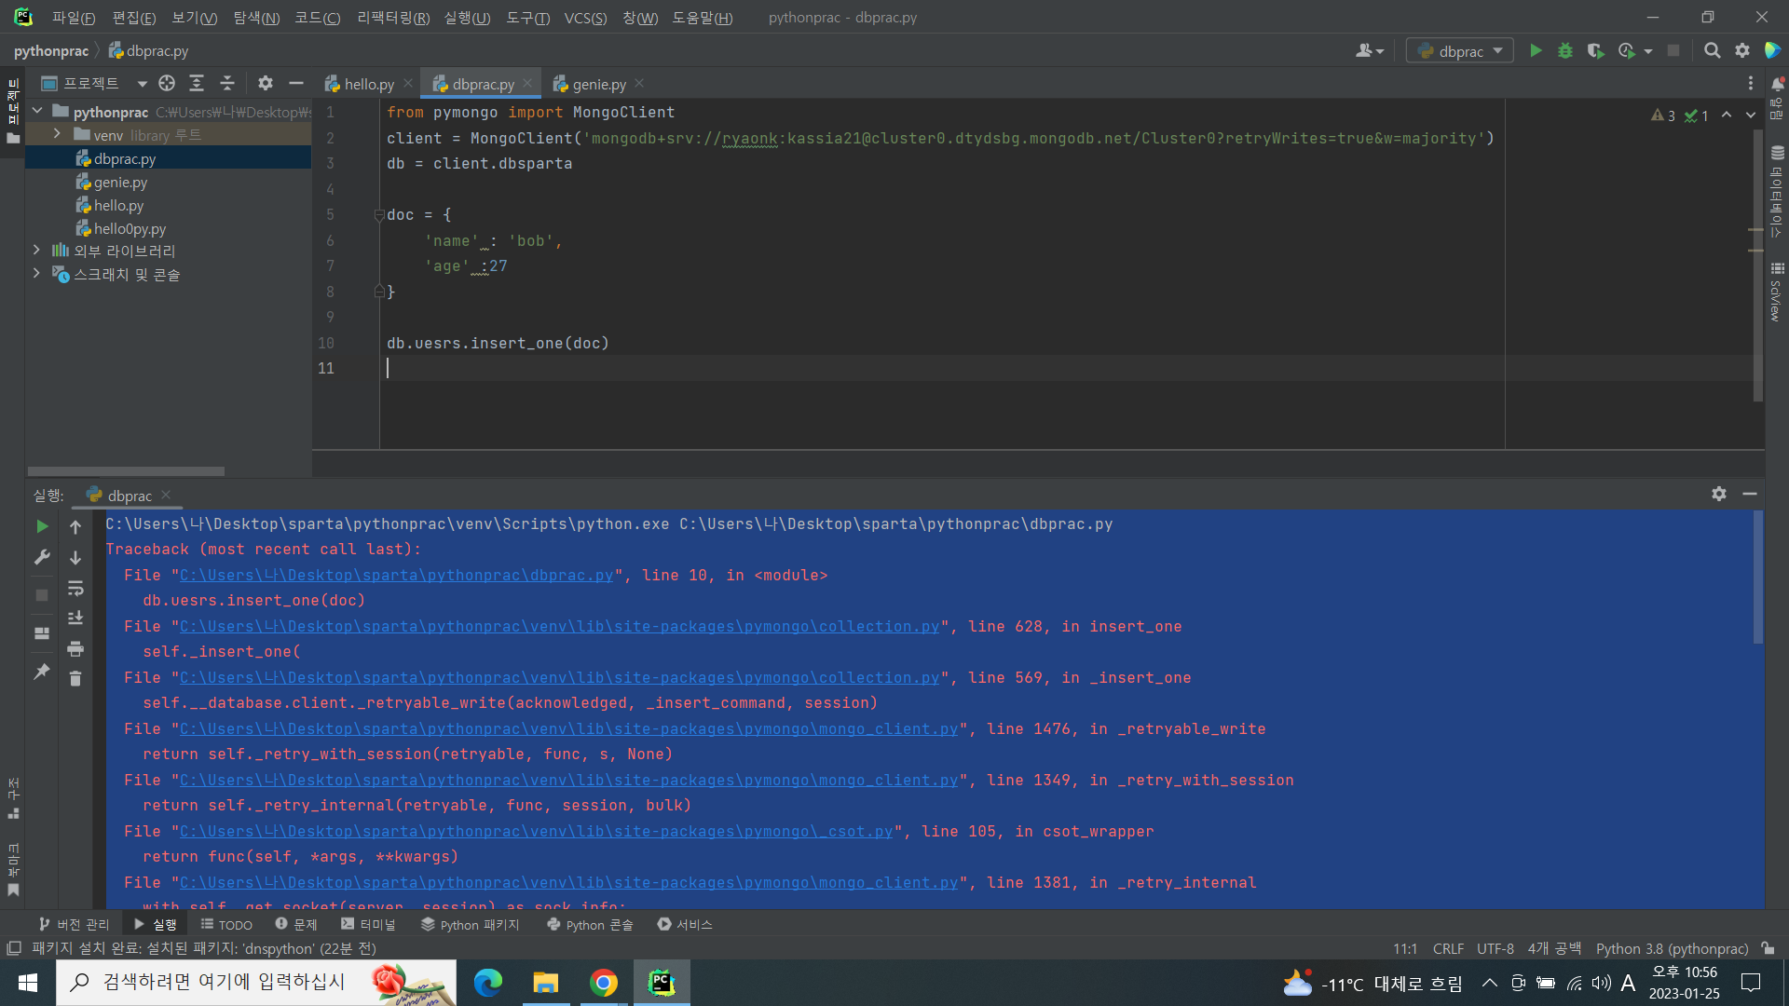Viewport: 1789px width, 1006px height.
Task: Open _csot.py link in traceback
Action: (536, 832)
